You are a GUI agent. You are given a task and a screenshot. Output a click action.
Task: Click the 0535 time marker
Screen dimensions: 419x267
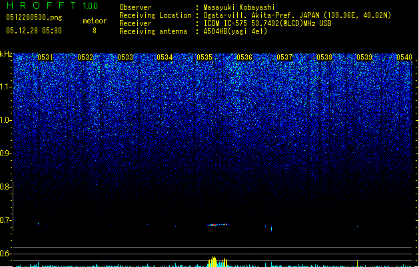click(x=205, y=57)
